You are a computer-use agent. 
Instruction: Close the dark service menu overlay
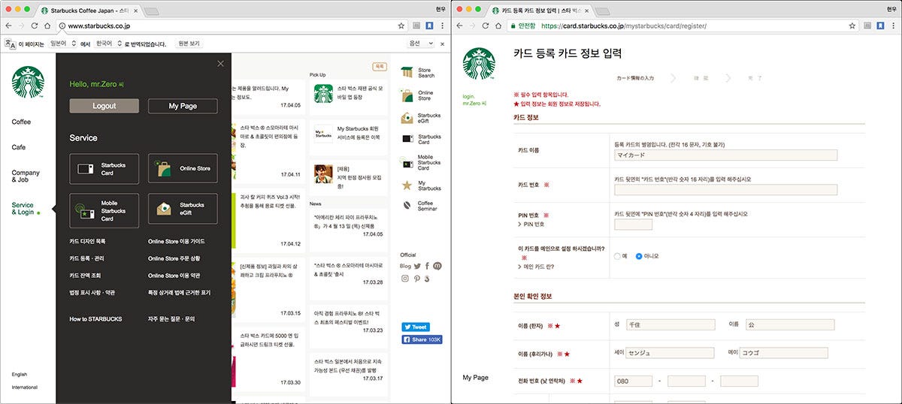pos(220,64)
